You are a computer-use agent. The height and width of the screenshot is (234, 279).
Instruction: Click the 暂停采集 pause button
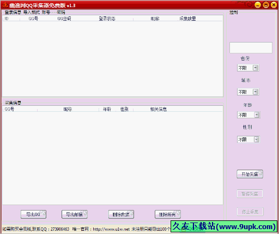click(x=250, y=194)
